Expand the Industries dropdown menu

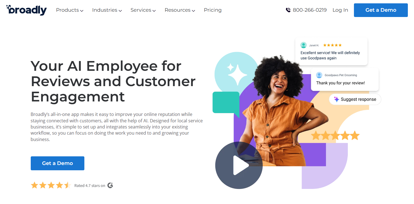tap(107, 10)
